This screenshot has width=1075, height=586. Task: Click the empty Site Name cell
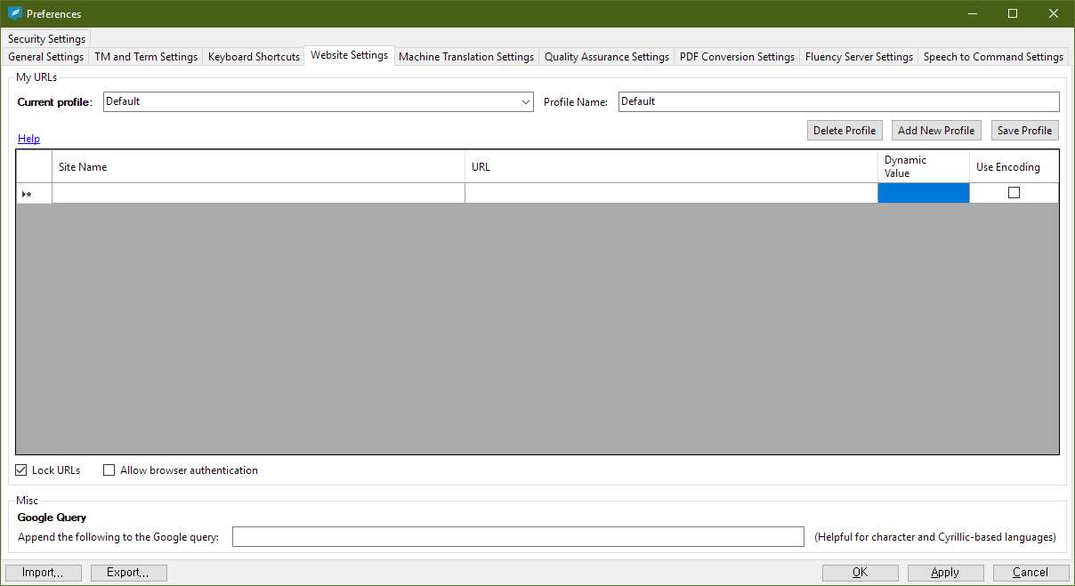(x=258, y=193)
